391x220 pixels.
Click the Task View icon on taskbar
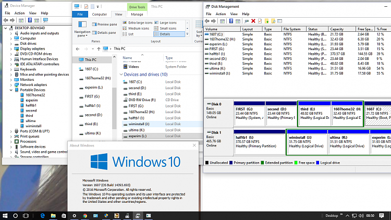[x=26, y=215]
